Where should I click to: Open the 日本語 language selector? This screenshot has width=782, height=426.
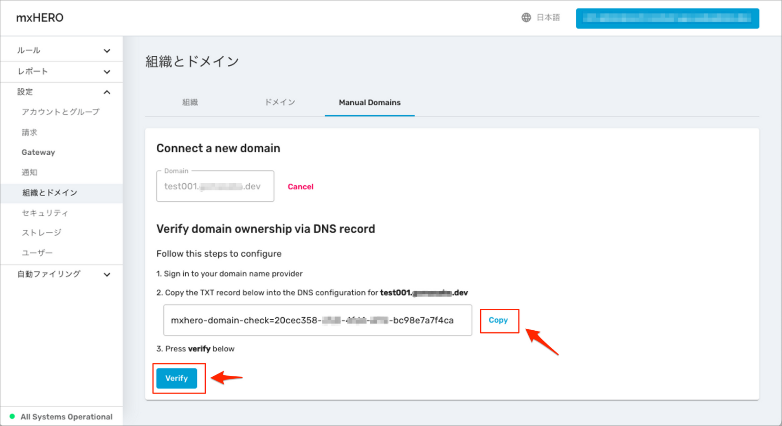[548, 17]
